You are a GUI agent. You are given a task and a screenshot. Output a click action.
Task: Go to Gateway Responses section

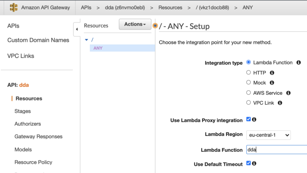(38, 137)
